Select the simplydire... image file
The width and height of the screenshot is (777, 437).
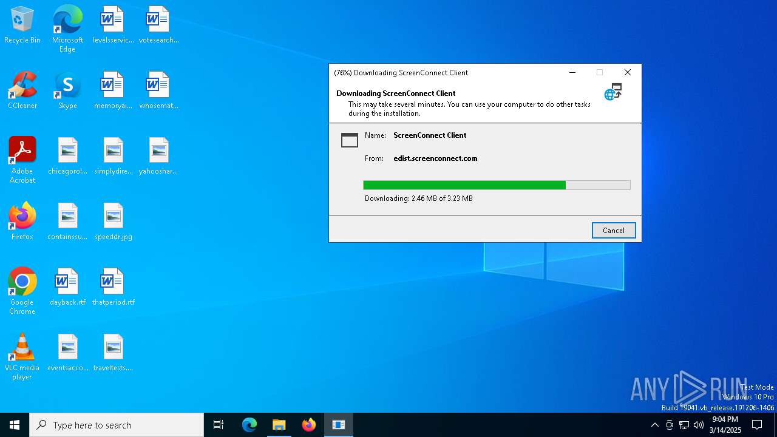pyautogui.click(x=113, y=156)
